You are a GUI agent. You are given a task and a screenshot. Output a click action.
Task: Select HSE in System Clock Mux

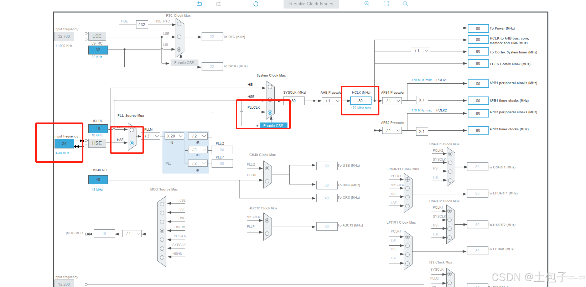pyautogui.click(x=270, y=100)
